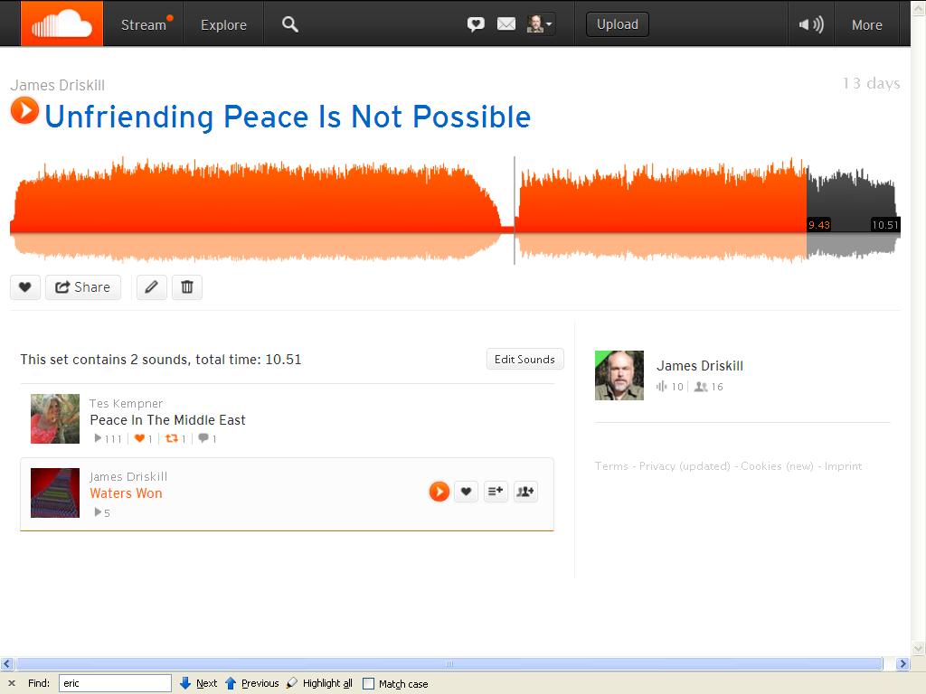
Task: Open Tes Kempner's profile link
Action: pyautogui.click(x=126, y=404)
